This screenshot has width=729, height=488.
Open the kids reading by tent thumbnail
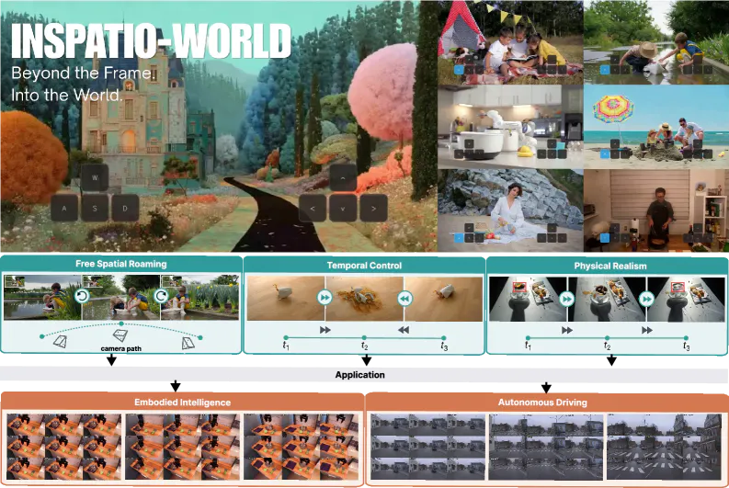(x=510, y=42)
